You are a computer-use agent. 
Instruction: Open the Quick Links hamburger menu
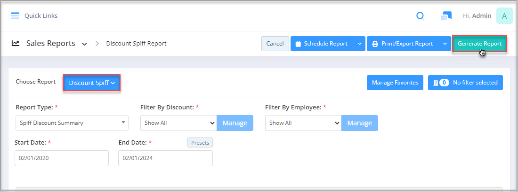pyautogui.click(x=15, y=15)
